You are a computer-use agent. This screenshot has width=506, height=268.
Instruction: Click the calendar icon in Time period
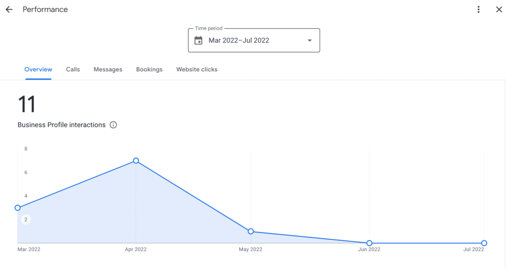click(x=199, y=41)
